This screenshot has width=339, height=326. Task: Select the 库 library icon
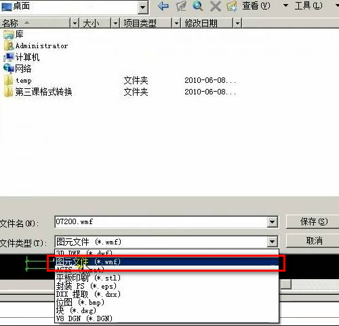click(x=9, y=35)
